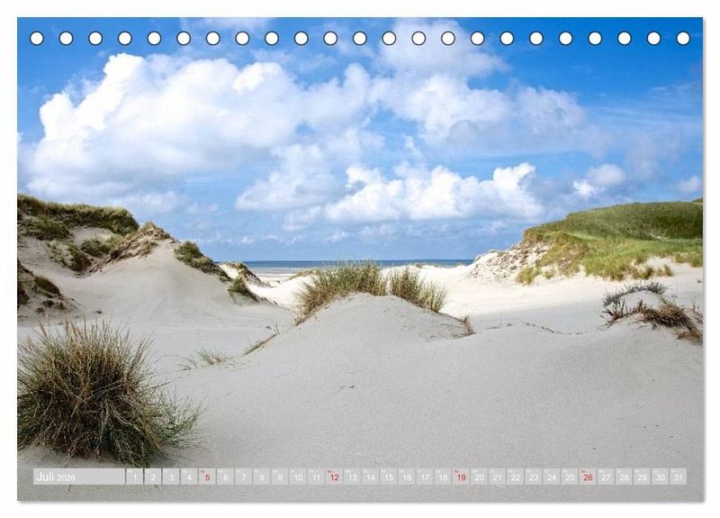Image resolution: width=720 pixels, height=518 pixels.
Task: Click on day number 20
Action: tap(480, 477)
